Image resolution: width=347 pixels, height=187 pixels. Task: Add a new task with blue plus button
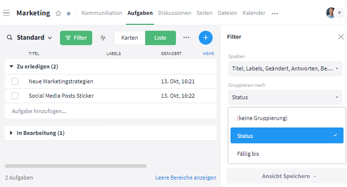click(x=206, y=38)
